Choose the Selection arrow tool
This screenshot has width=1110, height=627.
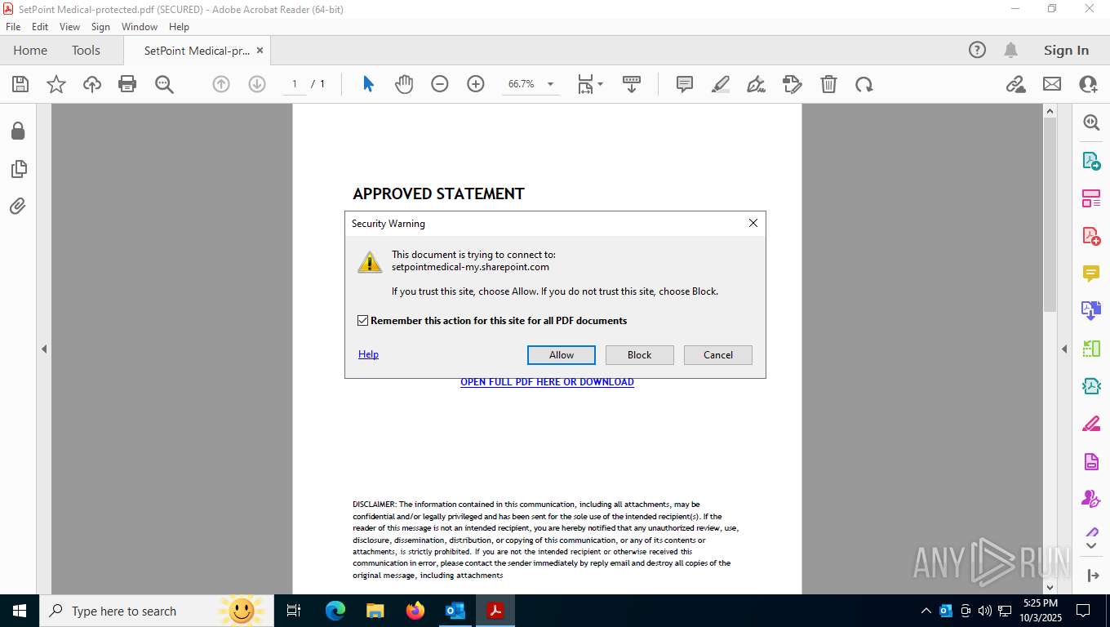click(x=368, y=84)
